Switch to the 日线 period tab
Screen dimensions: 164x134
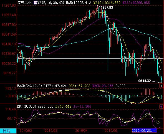coord(7,131)
